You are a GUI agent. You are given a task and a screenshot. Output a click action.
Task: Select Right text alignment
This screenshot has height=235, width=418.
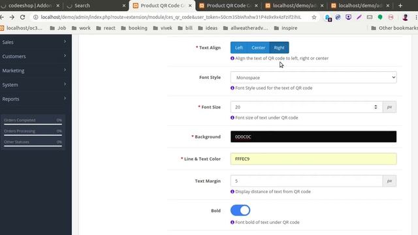tap(279, 48)
